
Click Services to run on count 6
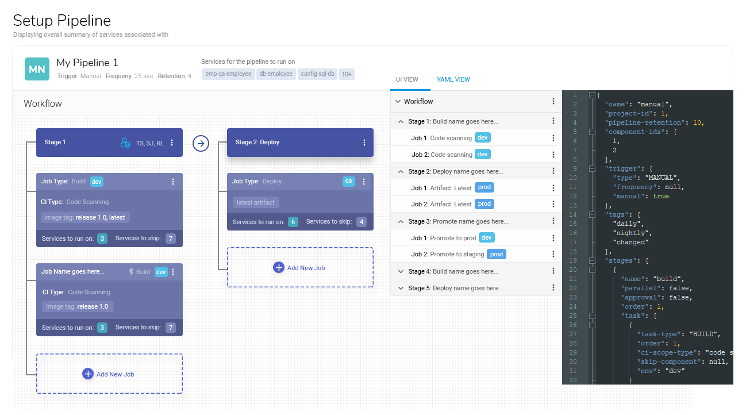pyautogui.click(x=293, y=222)
